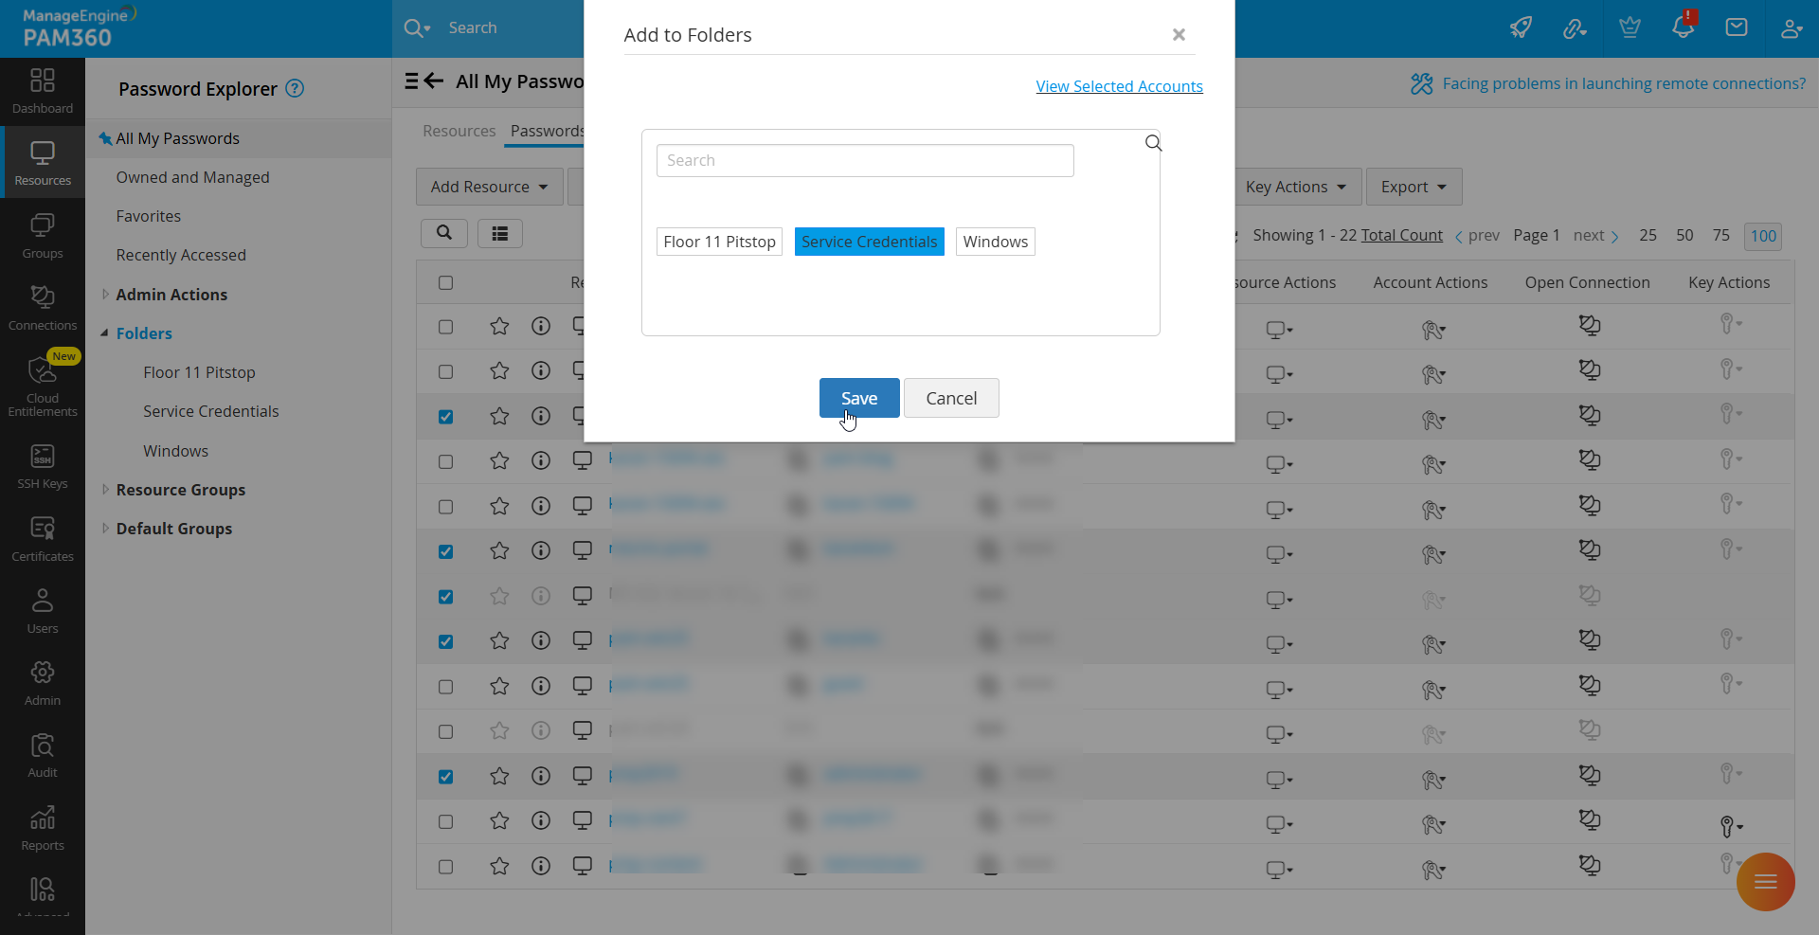The height and width of the screenshot is (935, 1819).
Task: Click the info icon in first table row
Action: (x=541, y=326)
